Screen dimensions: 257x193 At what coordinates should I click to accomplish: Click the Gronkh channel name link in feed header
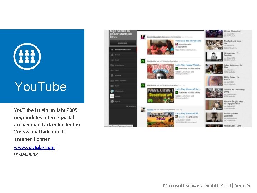pos(150,109)
